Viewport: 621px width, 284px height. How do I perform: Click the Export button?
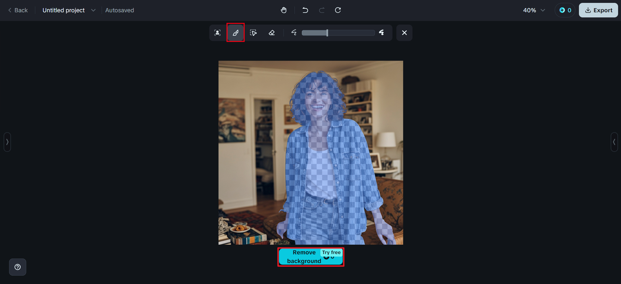598,10
